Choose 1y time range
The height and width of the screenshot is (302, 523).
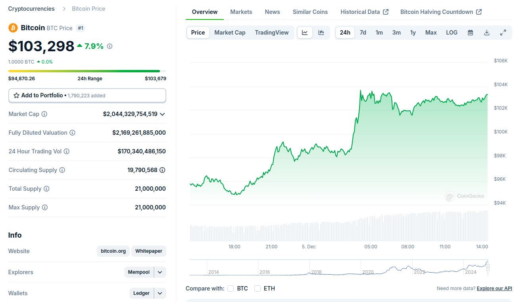pos(413,33)
